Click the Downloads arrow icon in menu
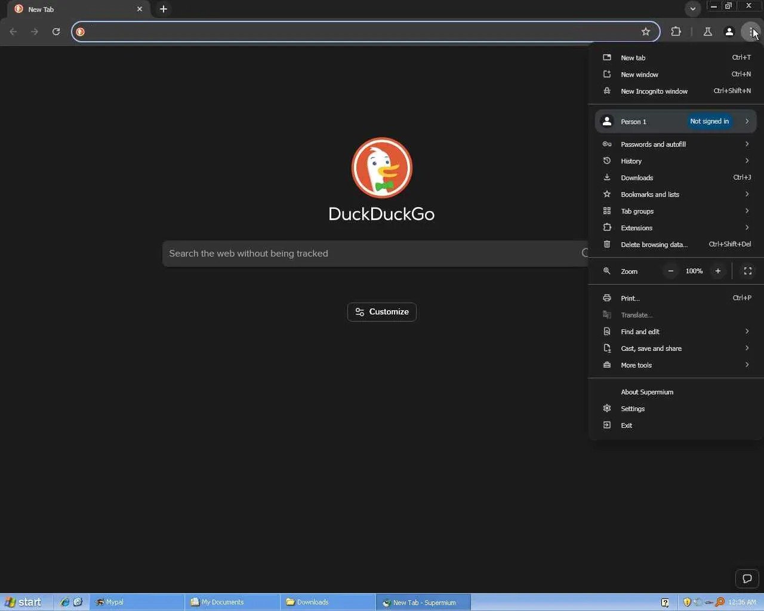This screenshot has height=611, width=764. 607,178
